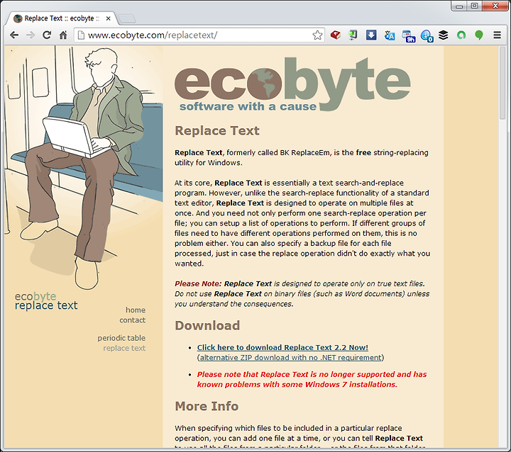Click the browser forward arrow

(31, 35)
